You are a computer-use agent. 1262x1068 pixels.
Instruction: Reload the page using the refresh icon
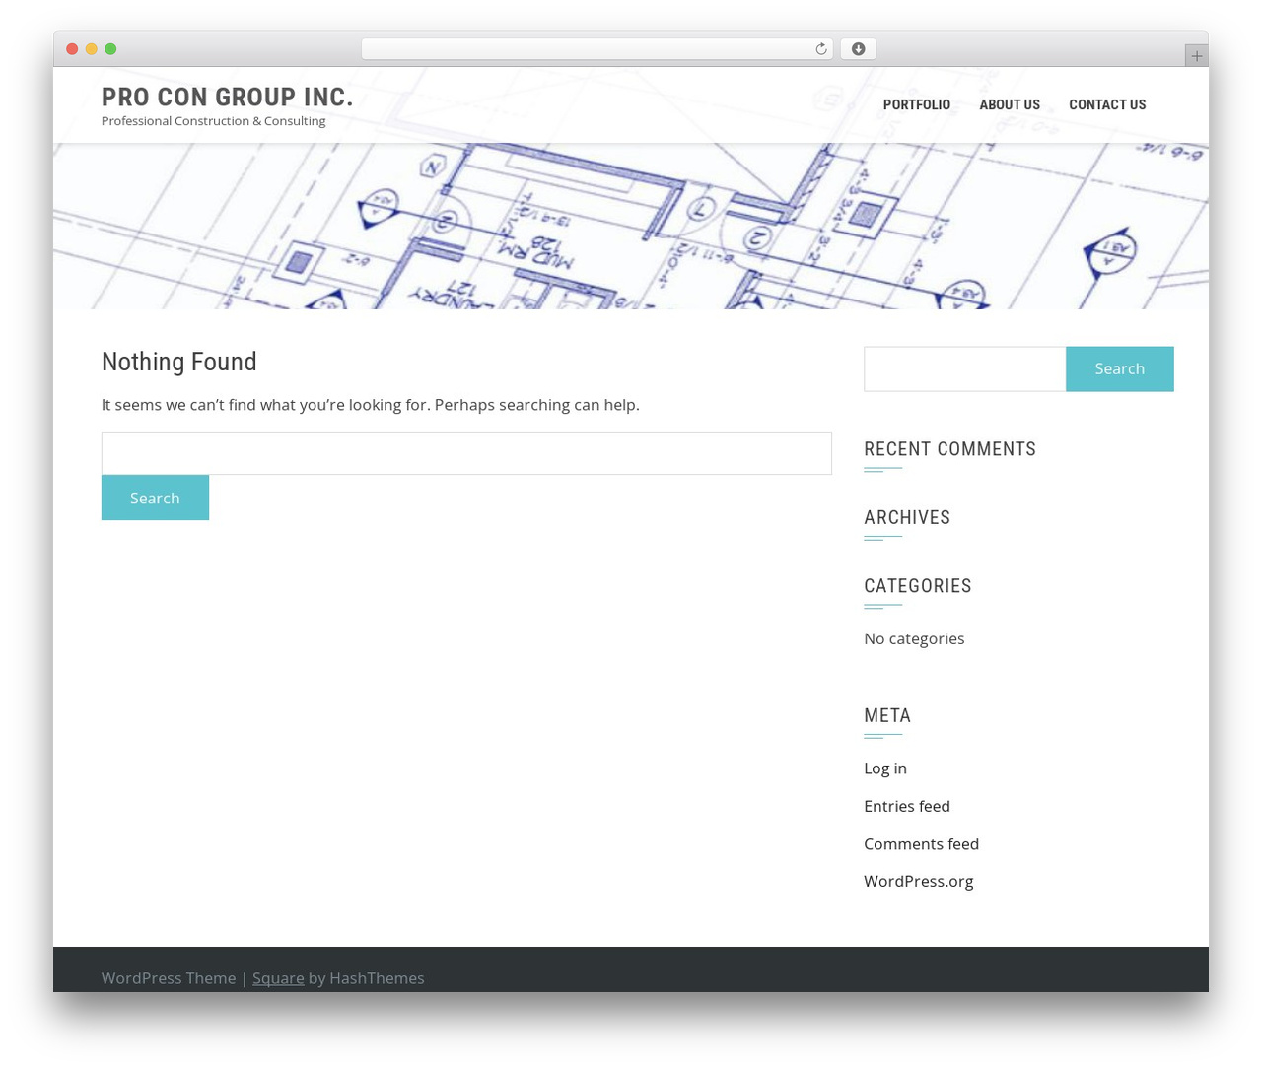pyautogui.click(x=820, y=49)
